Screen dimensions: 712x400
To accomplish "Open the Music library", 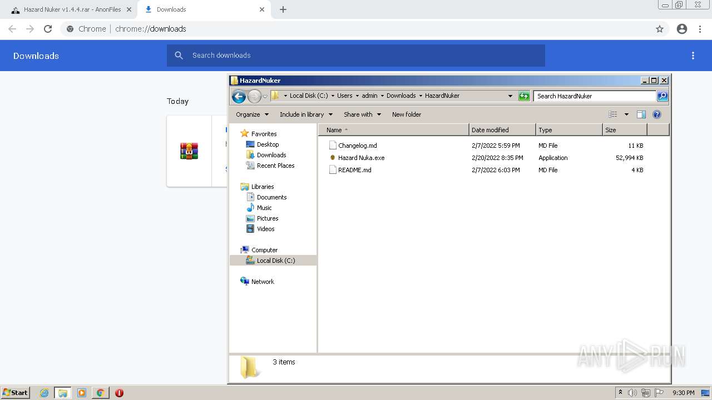I will click(x=264, y=208).
